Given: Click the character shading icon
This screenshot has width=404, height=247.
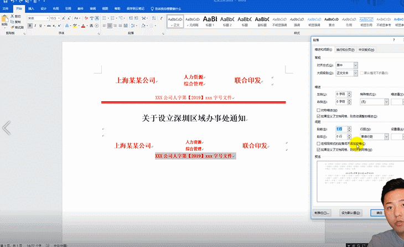Looking at the screenshot, I should click(91, 26).
